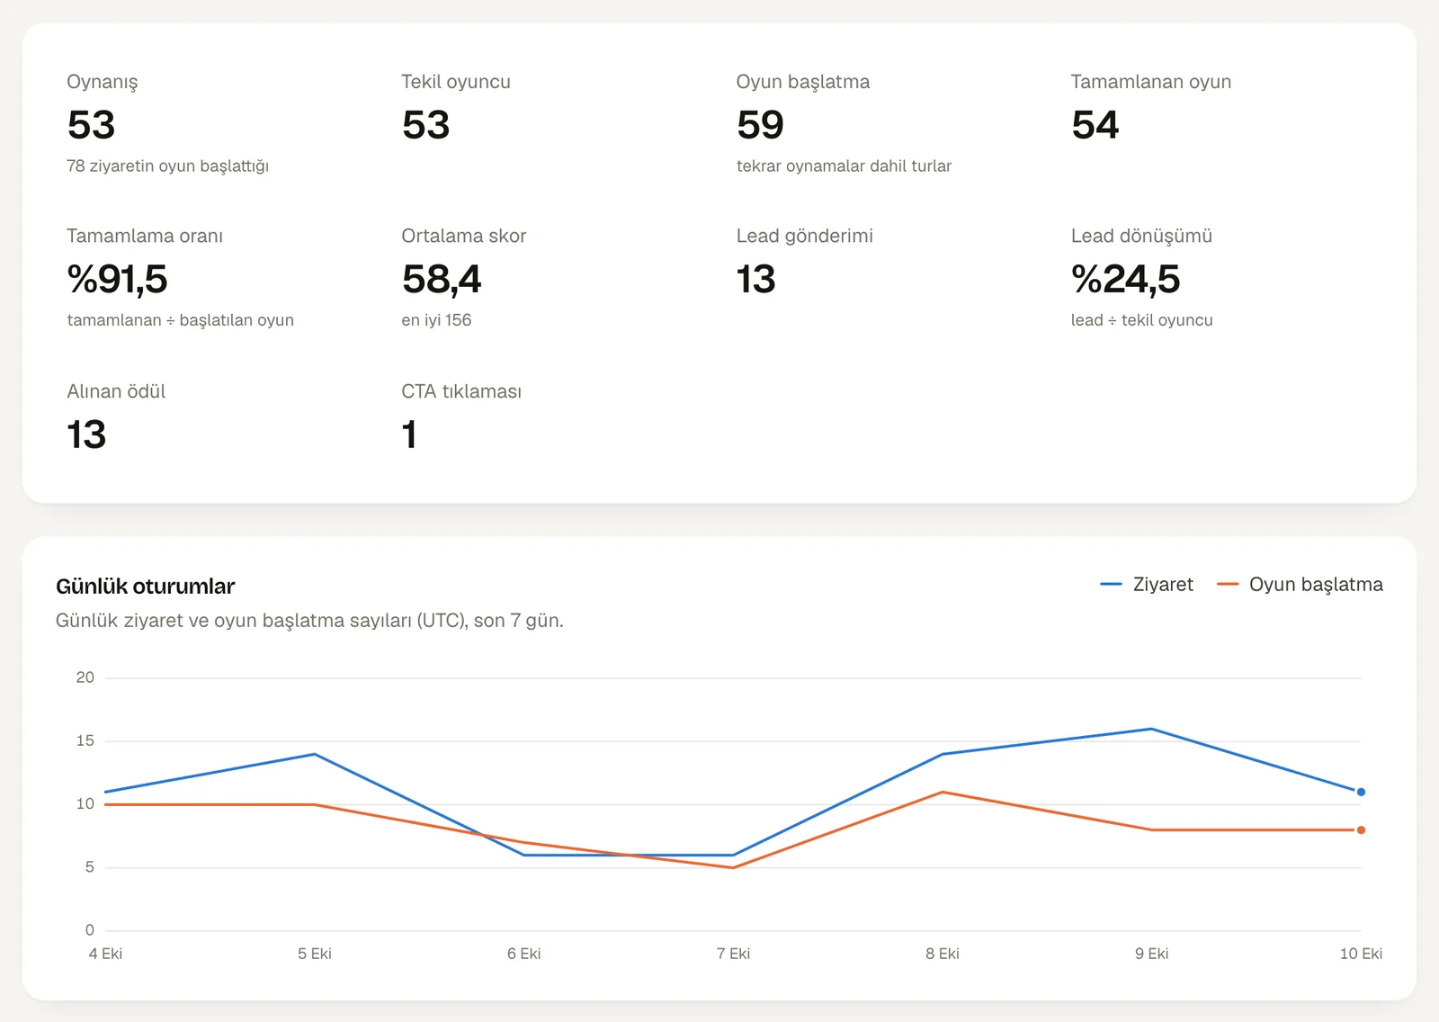The height and width of the screenshot is (1022, 1439).
Task: Select the 9 Eki axis label
Action: [1151, 954]
